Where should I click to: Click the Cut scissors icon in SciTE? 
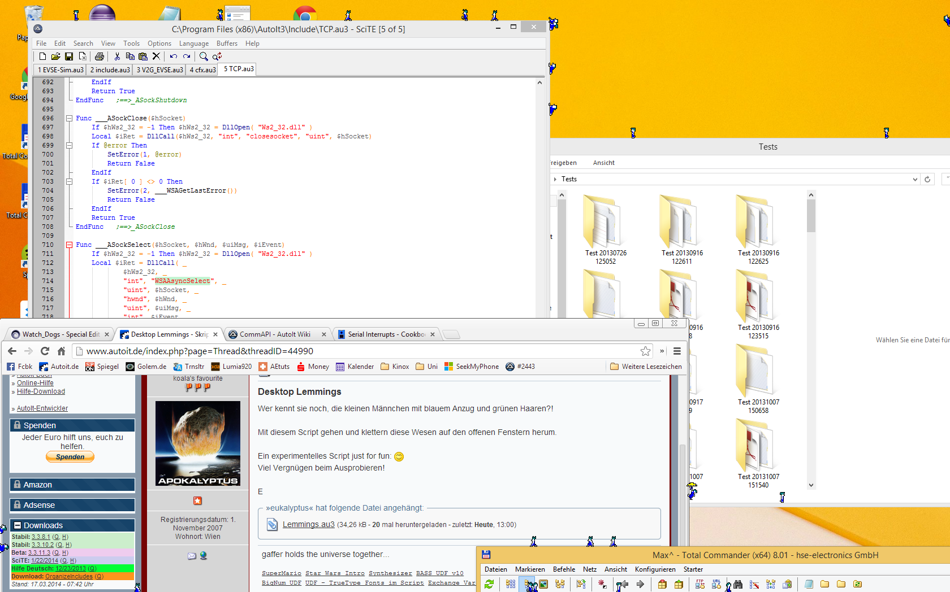[117, 56]
